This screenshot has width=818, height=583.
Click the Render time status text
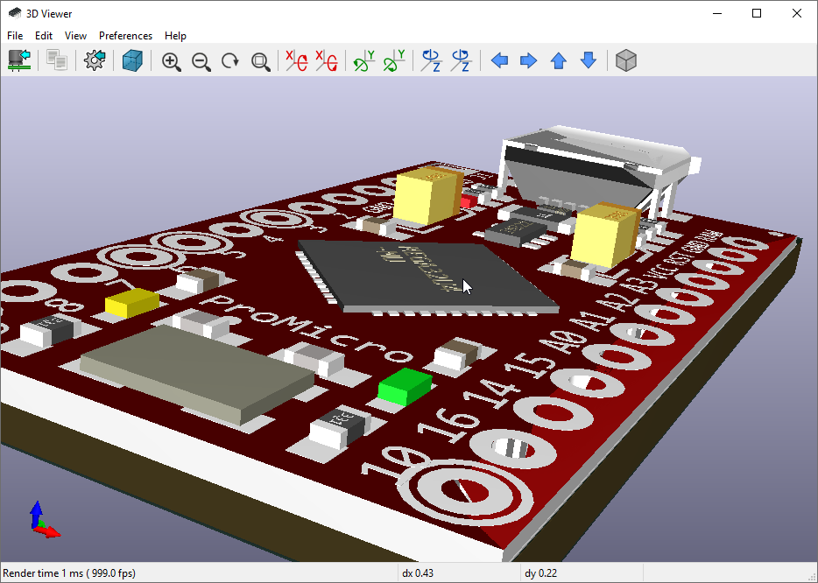(69, 573)
